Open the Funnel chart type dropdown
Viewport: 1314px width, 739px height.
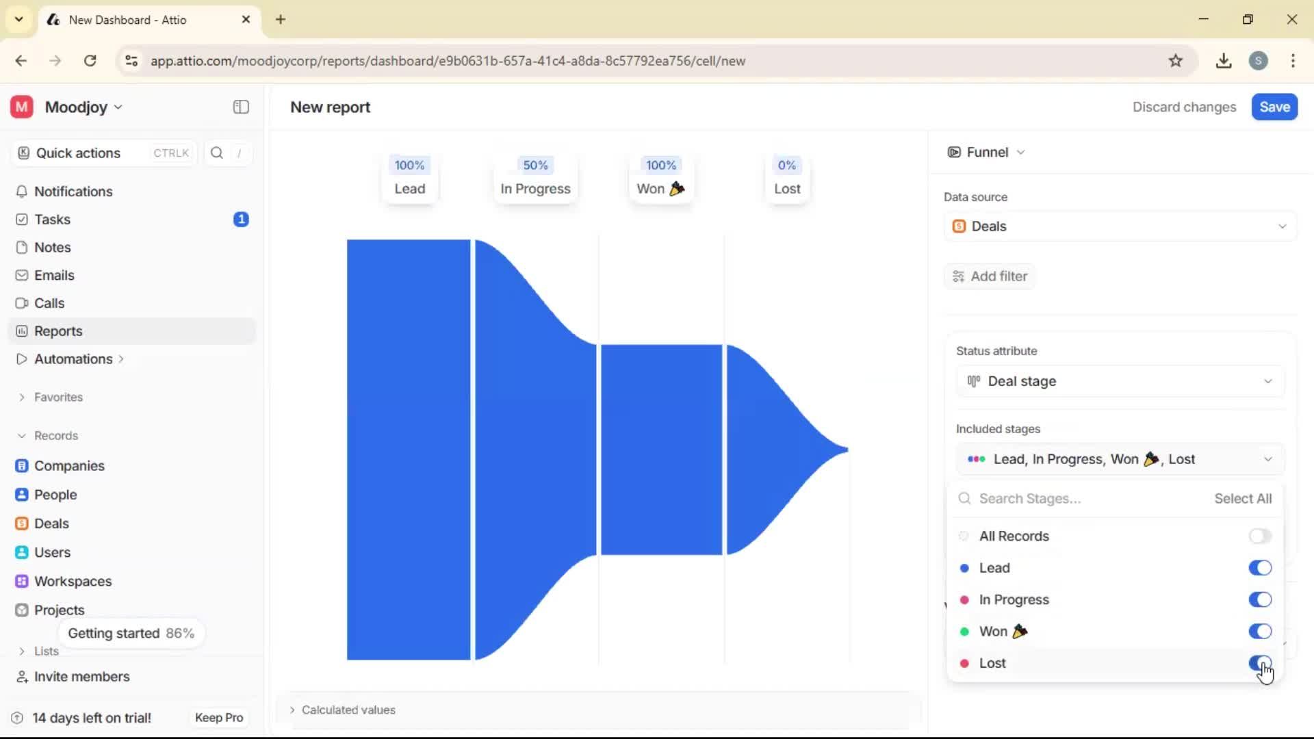click(985, 152)
